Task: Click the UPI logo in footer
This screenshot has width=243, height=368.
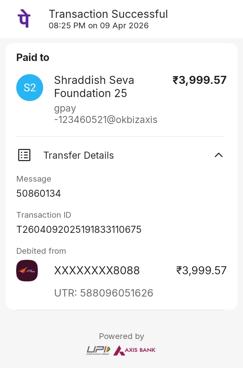Action: click(x=98, y=350)
